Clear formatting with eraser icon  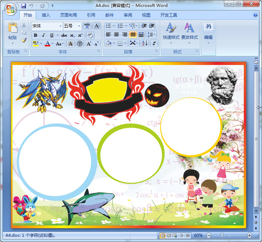coord(90,35)
